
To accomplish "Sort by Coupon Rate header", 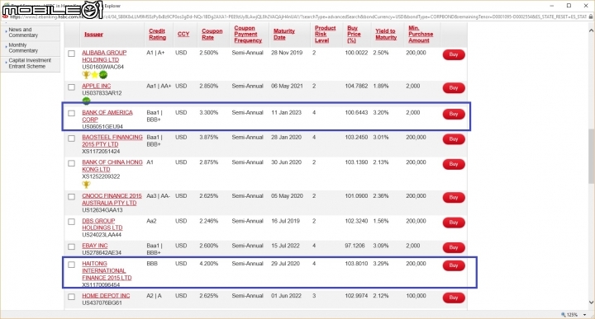I will coord(212,34).
